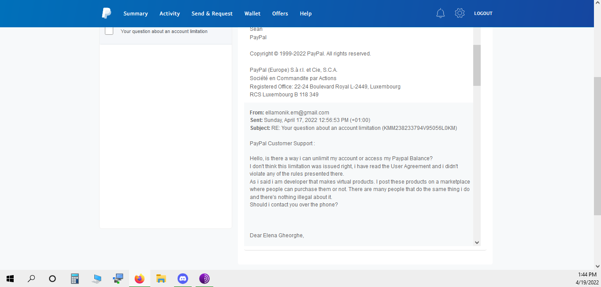This screenshot has width=601, height=287.
Task: Open Help tab
Action: point(306,14)
